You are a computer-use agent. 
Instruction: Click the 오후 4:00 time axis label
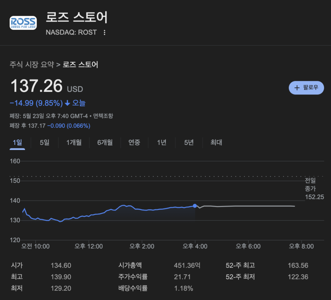195,246
